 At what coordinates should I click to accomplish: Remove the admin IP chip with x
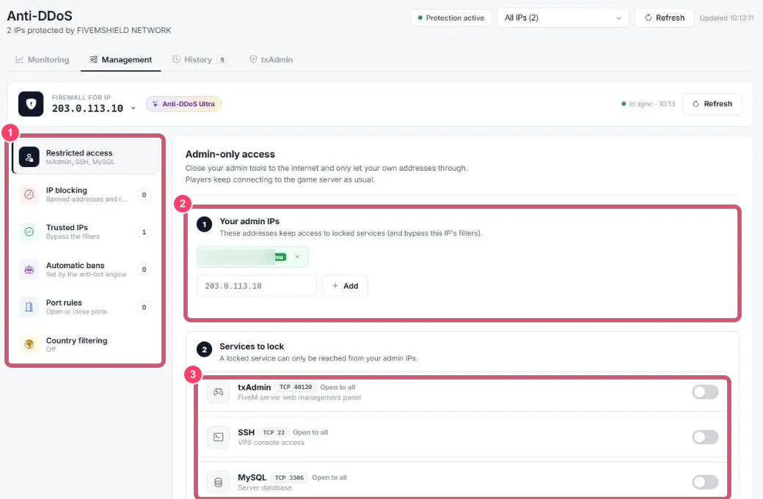pos(297,256)
